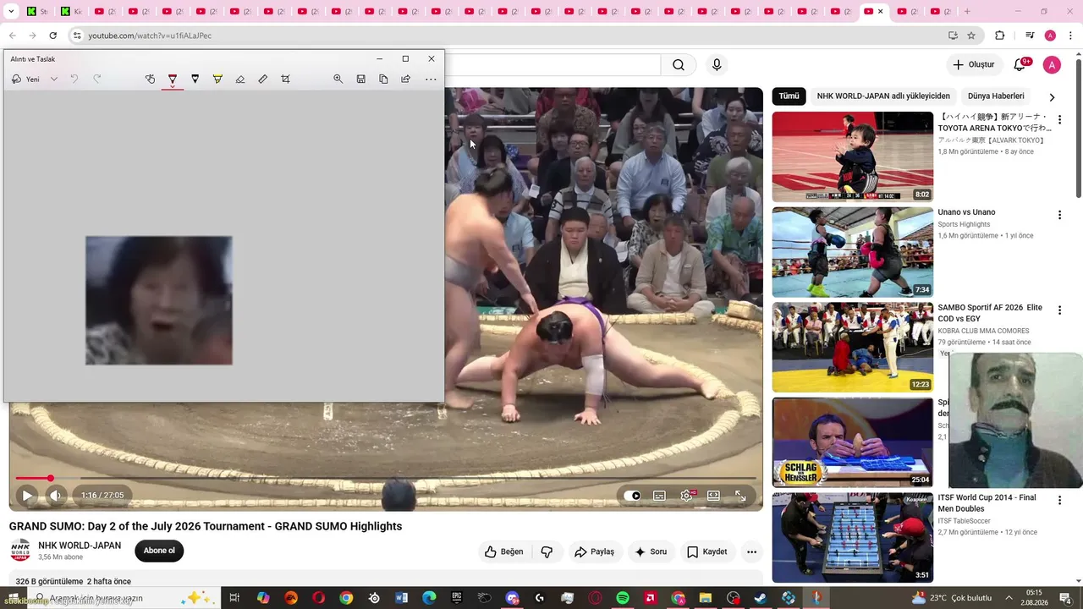
Task: Click the Soru ask button
Action: pos(651,551)
